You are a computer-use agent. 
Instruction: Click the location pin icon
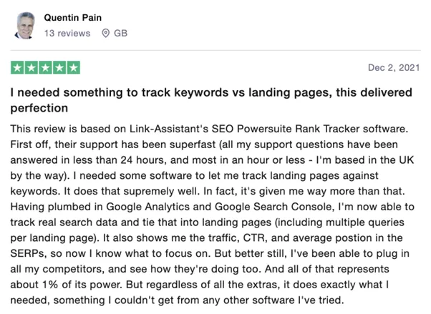(x=105, y=33)
